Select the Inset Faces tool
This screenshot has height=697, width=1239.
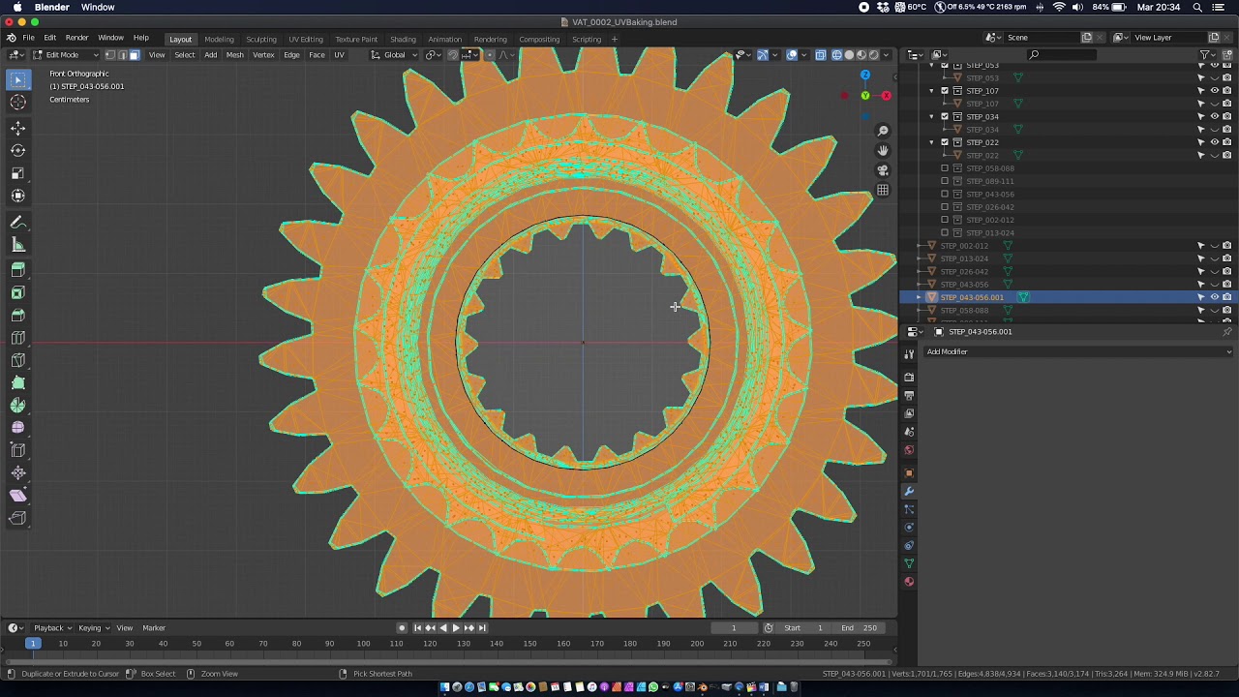pyautogui.click(x=18, y=292)
